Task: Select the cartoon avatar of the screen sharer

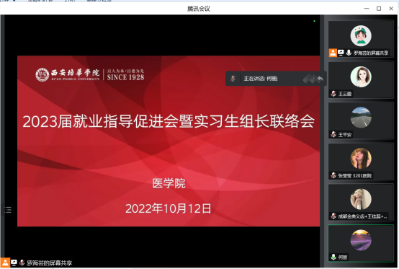Action: click(x=361, y=35)
